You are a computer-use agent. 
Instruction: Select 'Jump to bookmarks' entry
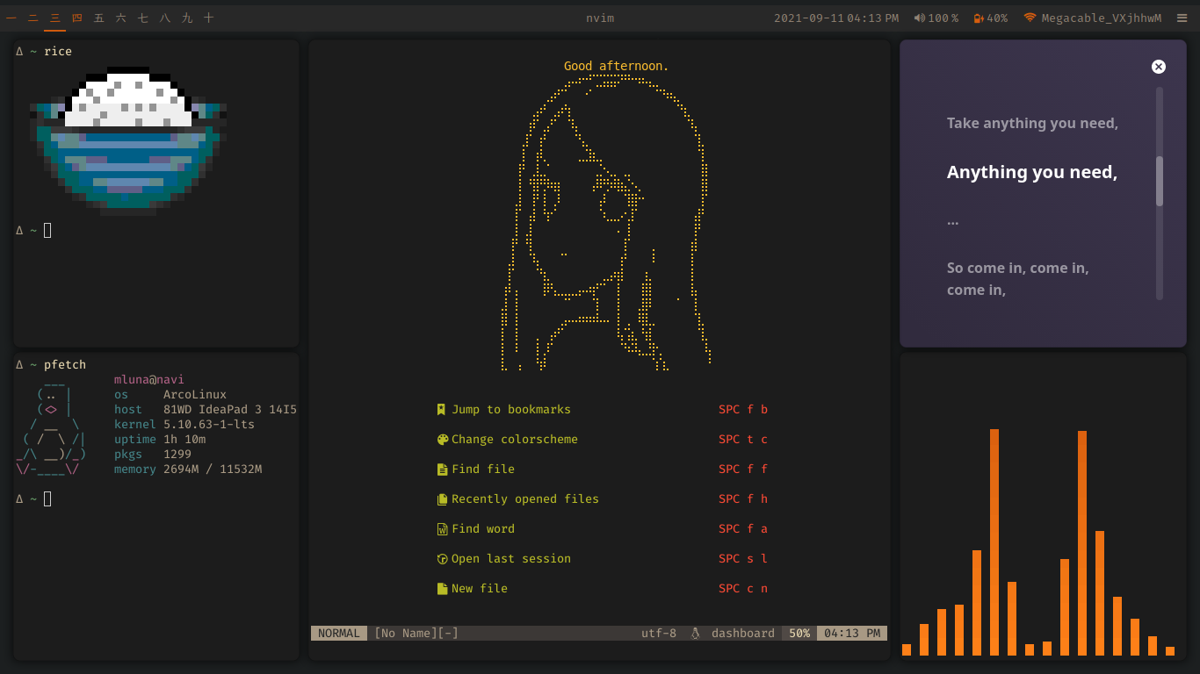click(x=511, y=410)
